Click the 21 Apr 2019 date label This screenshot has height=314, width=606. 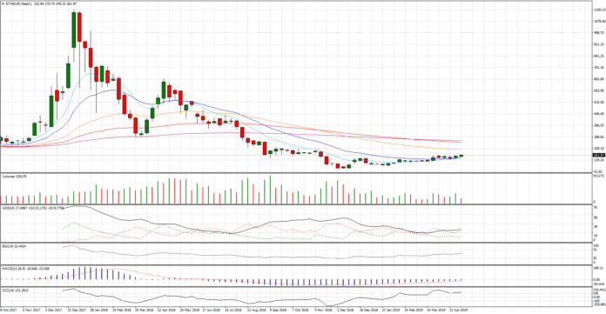pos(458,310)
